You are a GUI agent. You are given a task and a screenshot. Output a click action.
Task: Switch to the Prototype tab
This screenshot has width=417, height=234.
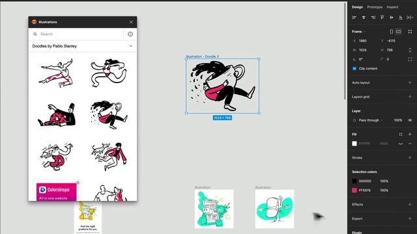click(375, 7)
